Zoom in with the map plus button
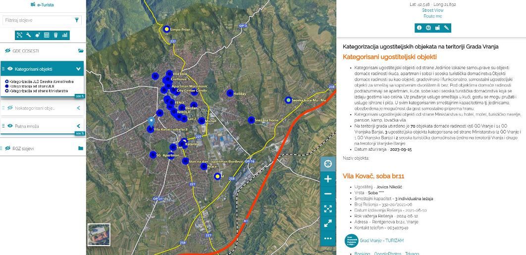Viewport: 526px width, 255px height. [x=327, y=179]
